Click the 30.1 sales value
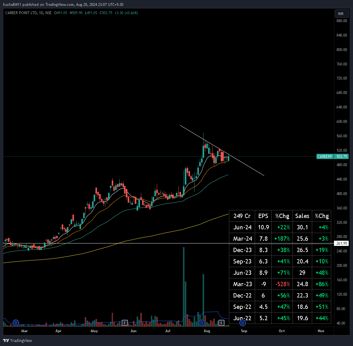Image resolution: width=353 pixels, height=346 pixels. click(x=302, y=227)
